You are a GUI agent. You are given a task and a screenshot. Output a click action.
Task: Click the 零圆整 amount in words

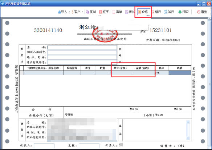pos(69,115)
